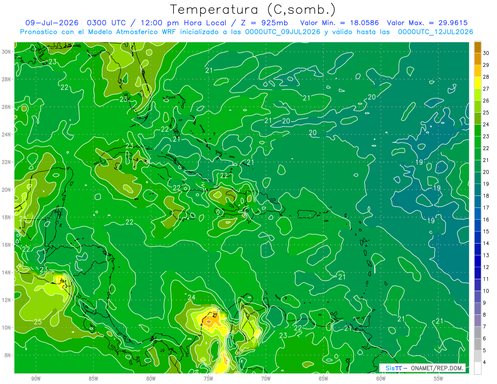Click the colorbar label 17
Viewport: 497px width, 384px height.
(x=486, y=208)
